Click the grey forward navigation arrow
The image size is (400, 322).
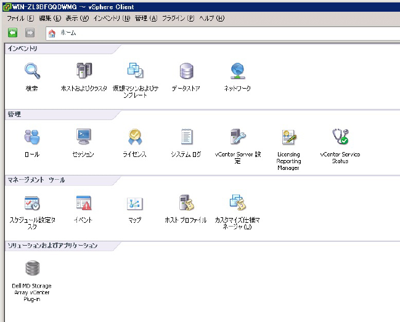pos(30,33)
